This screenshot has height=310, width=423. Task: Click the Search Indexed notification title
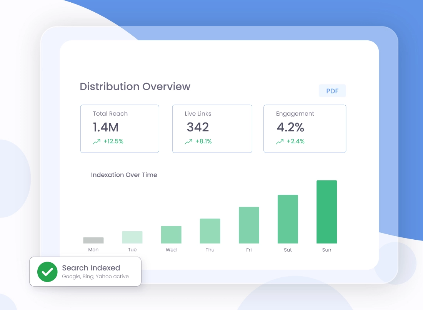pyautogui.click(x=91, y=268)
